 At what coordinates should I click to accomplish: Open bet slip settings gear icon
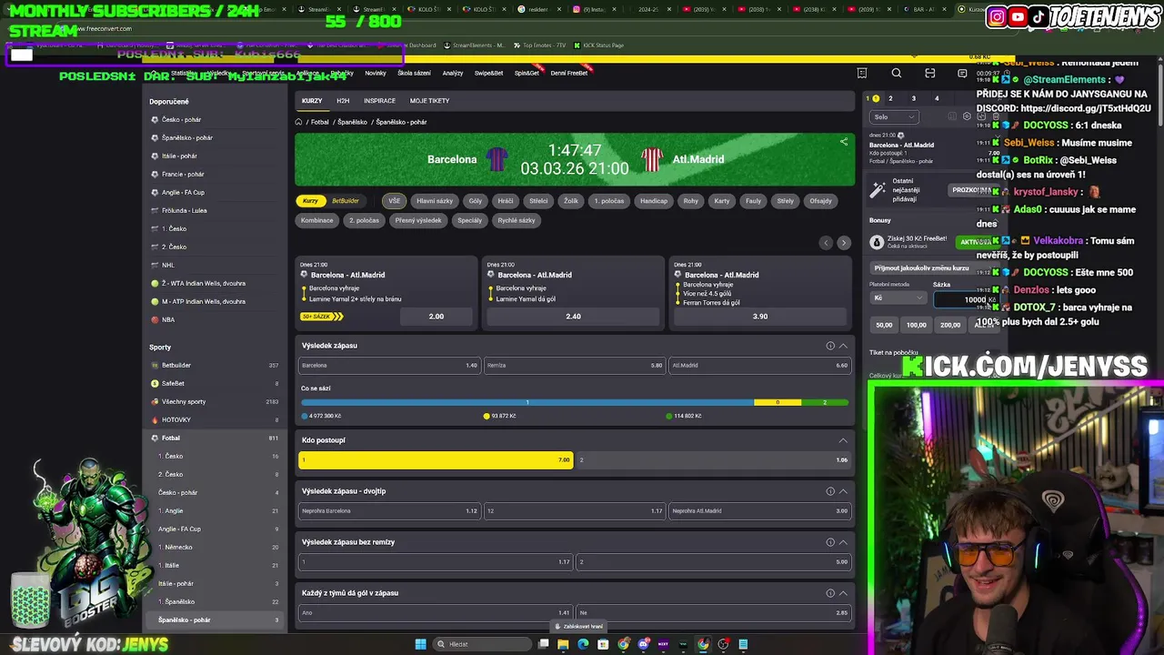click(968, 116)
